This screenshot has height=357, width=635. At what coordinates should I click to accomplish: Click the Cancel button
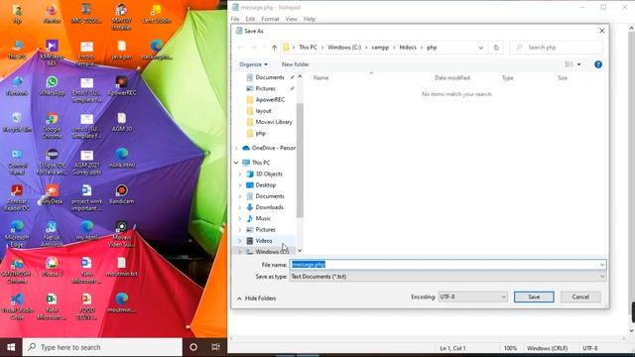coord(580,297)
